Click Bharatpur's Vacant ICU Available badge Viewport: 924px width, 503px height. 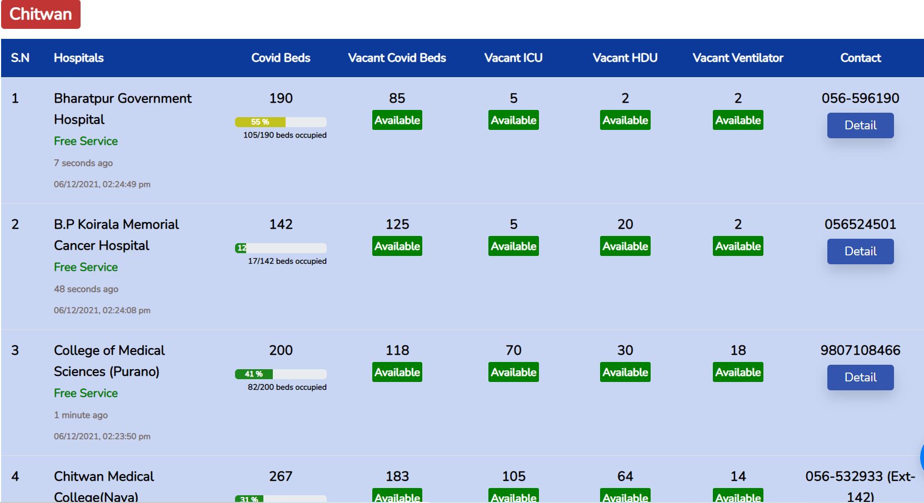514,120
